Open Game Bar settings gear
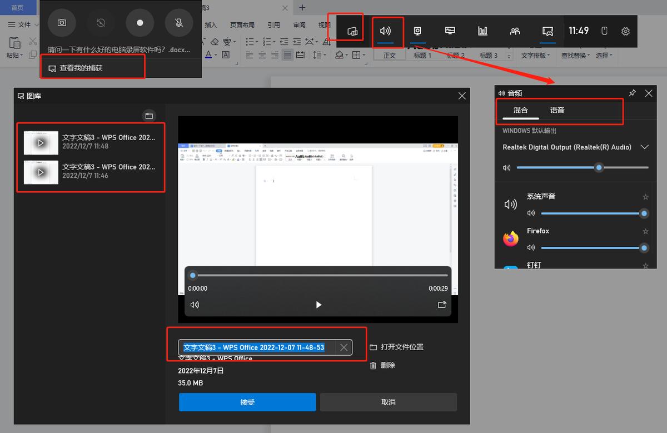The image size is (667, 433). click(x=625, y=31)
